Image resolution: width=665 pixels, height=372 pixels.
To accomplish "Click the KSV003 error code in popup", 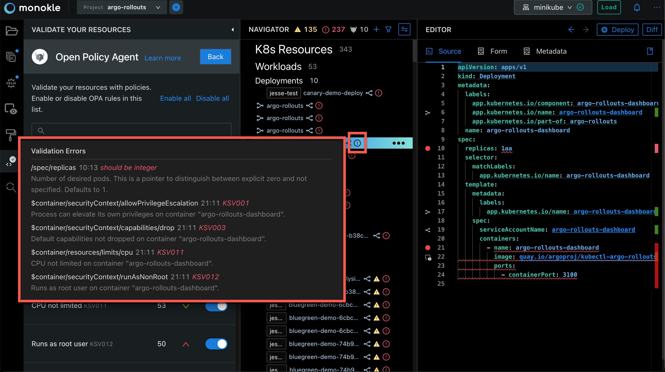I will tap(212, 228).
